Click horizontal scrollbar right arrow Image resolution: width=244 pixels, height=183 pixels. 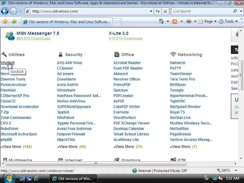click(x=235, y=163)
